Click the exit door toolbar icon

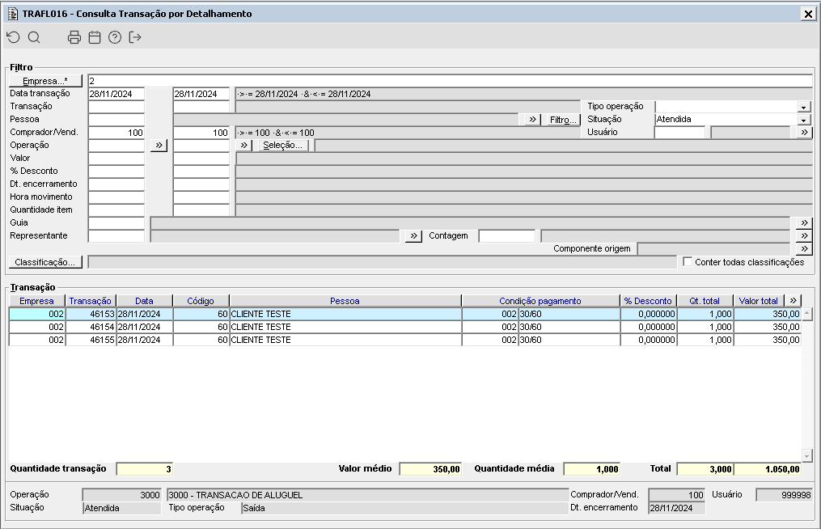[x=135, y=37]
